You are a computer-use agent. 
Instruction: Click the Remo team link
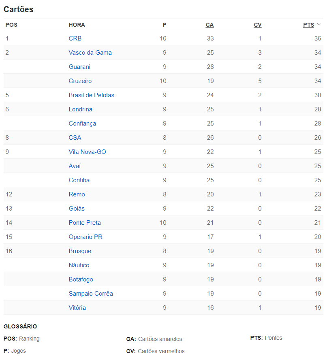[77, 194]
